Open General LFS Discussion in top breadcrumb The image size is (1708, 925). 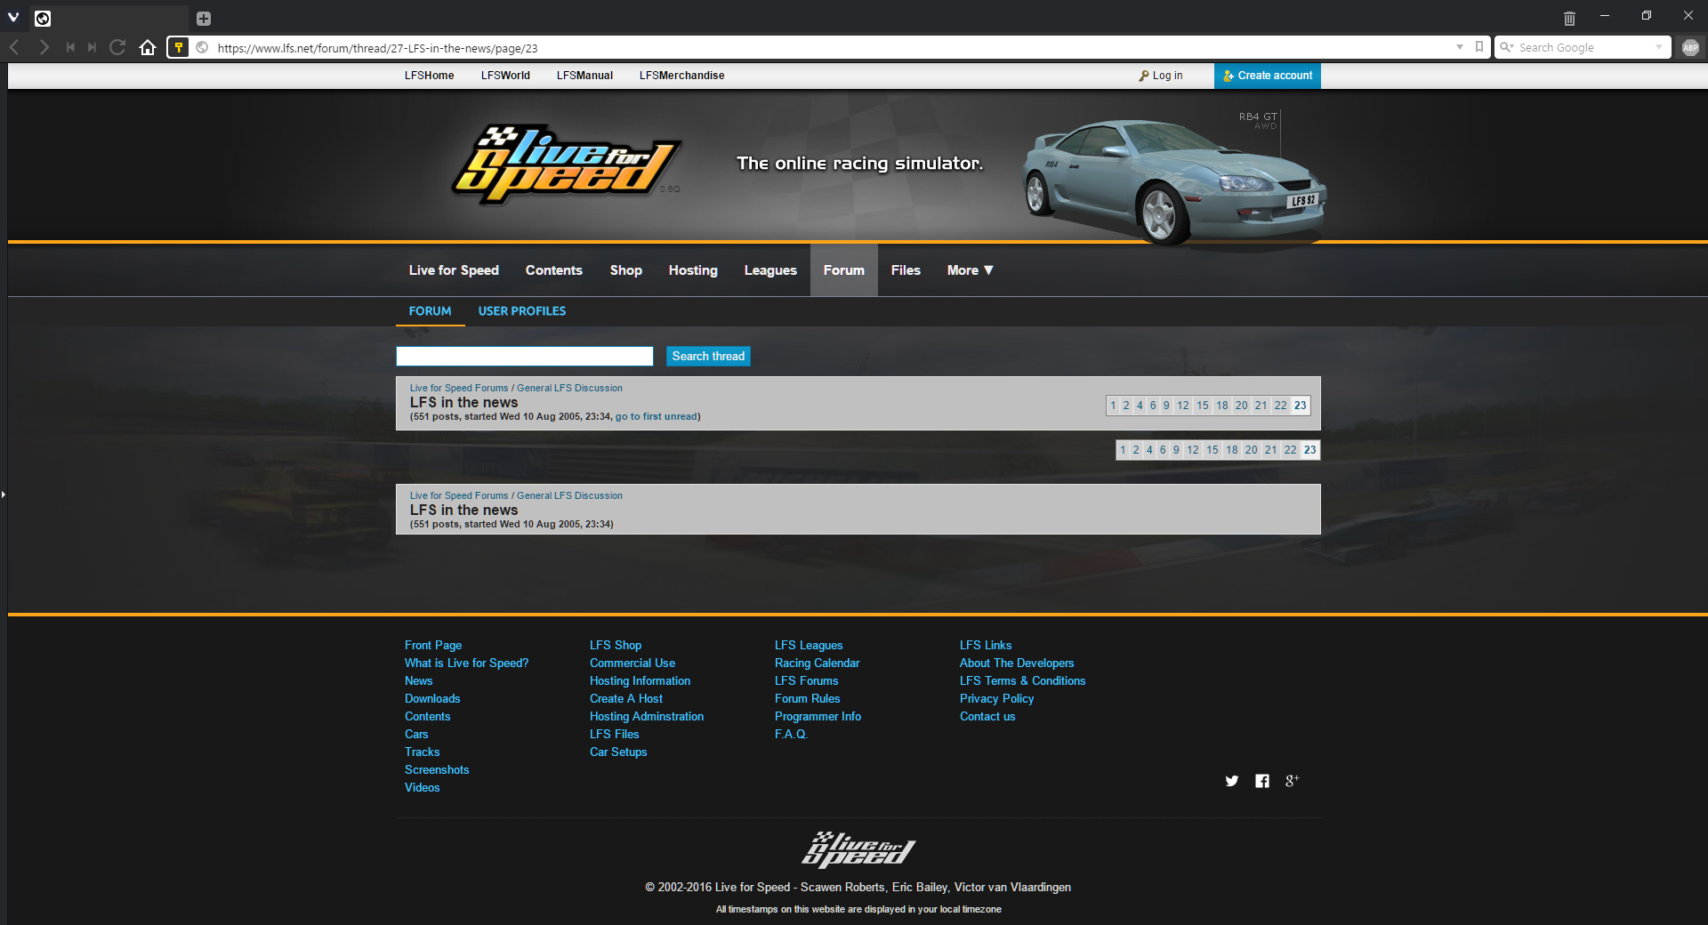click(x=569, y=388)
